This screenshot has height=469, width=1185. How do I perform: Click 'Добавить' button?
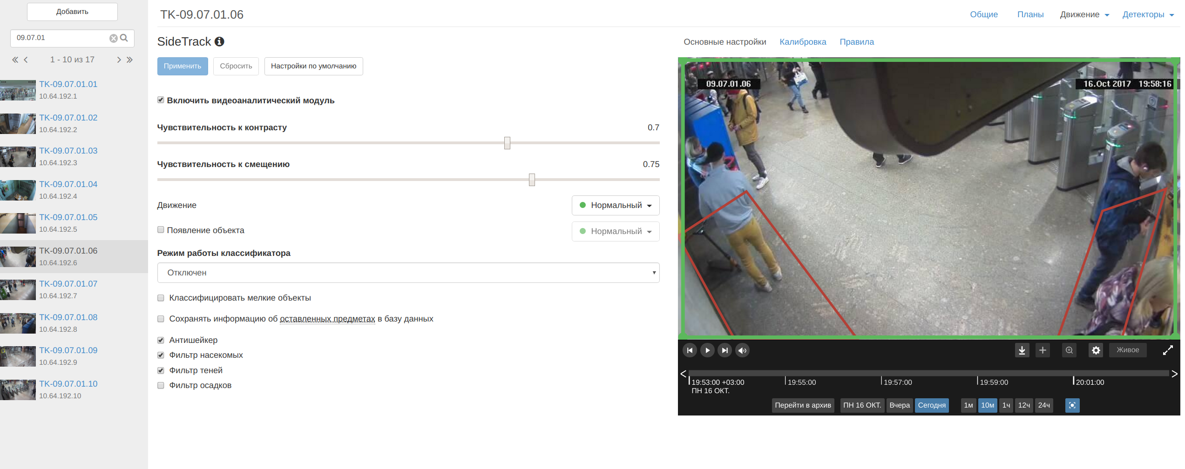pos(72,12)
